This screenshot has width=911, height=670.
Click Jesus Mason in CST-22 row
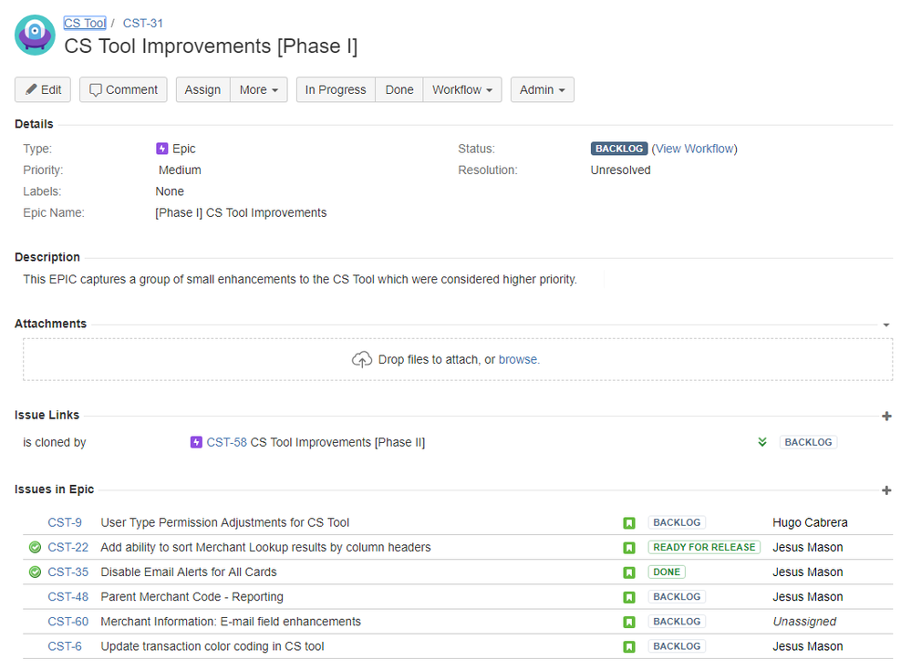808,547
